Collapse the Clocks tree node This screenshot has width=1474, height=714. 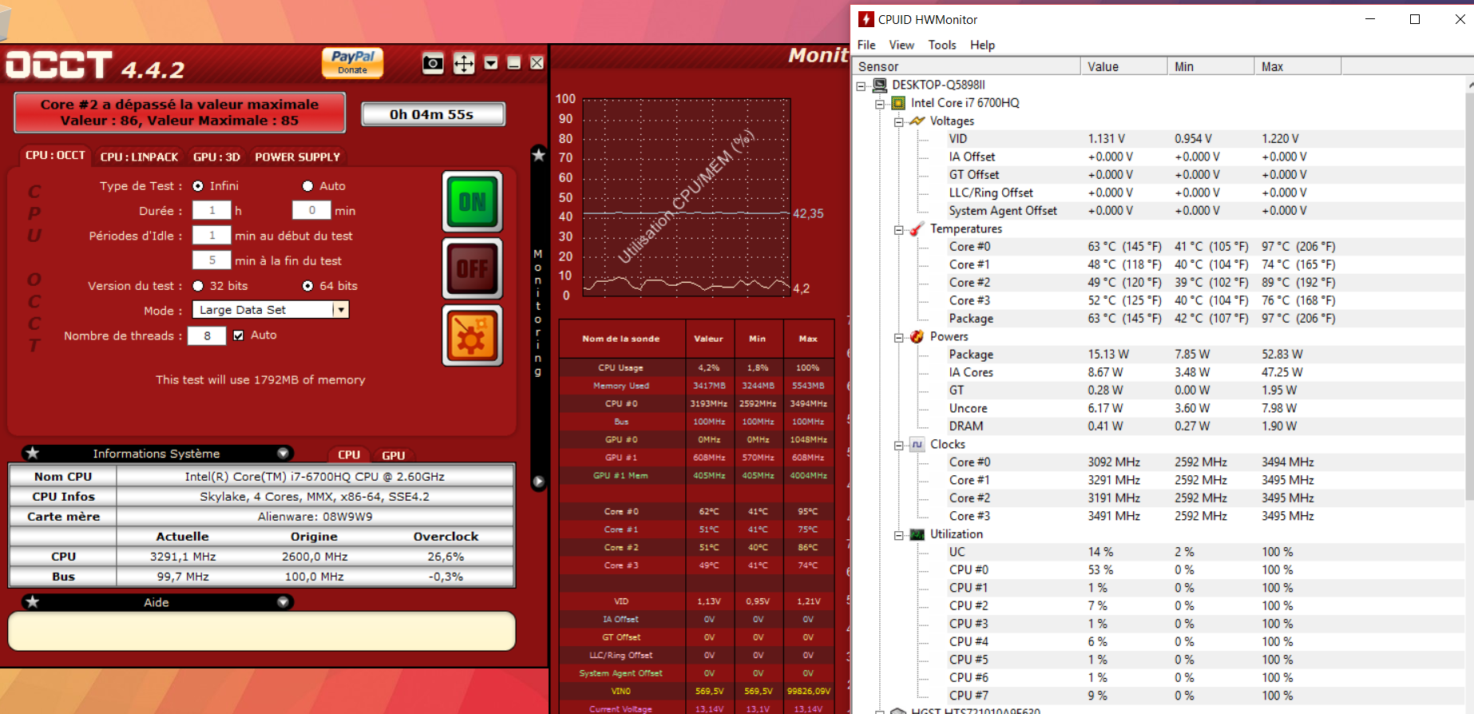[x=898, y=445]
